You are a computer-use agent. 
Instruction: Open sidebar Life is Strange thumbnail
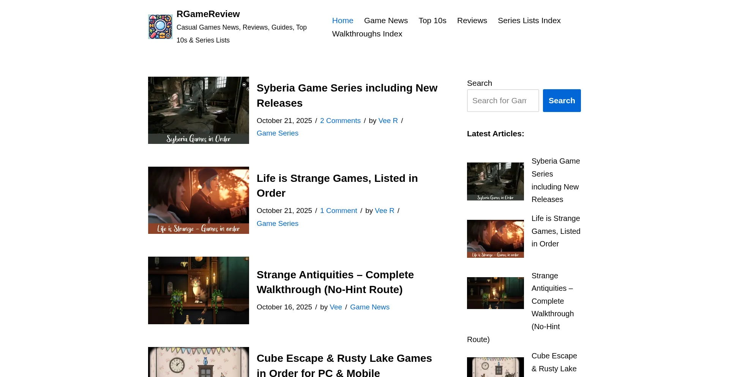pyautogui.click(x=495, y=239)
